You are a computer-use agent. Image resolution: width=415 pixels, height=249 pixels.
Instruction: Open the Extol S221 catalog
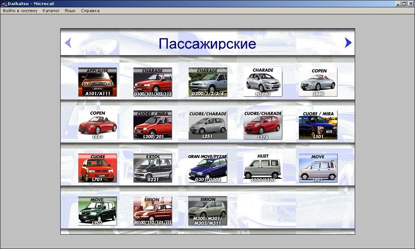153,168
